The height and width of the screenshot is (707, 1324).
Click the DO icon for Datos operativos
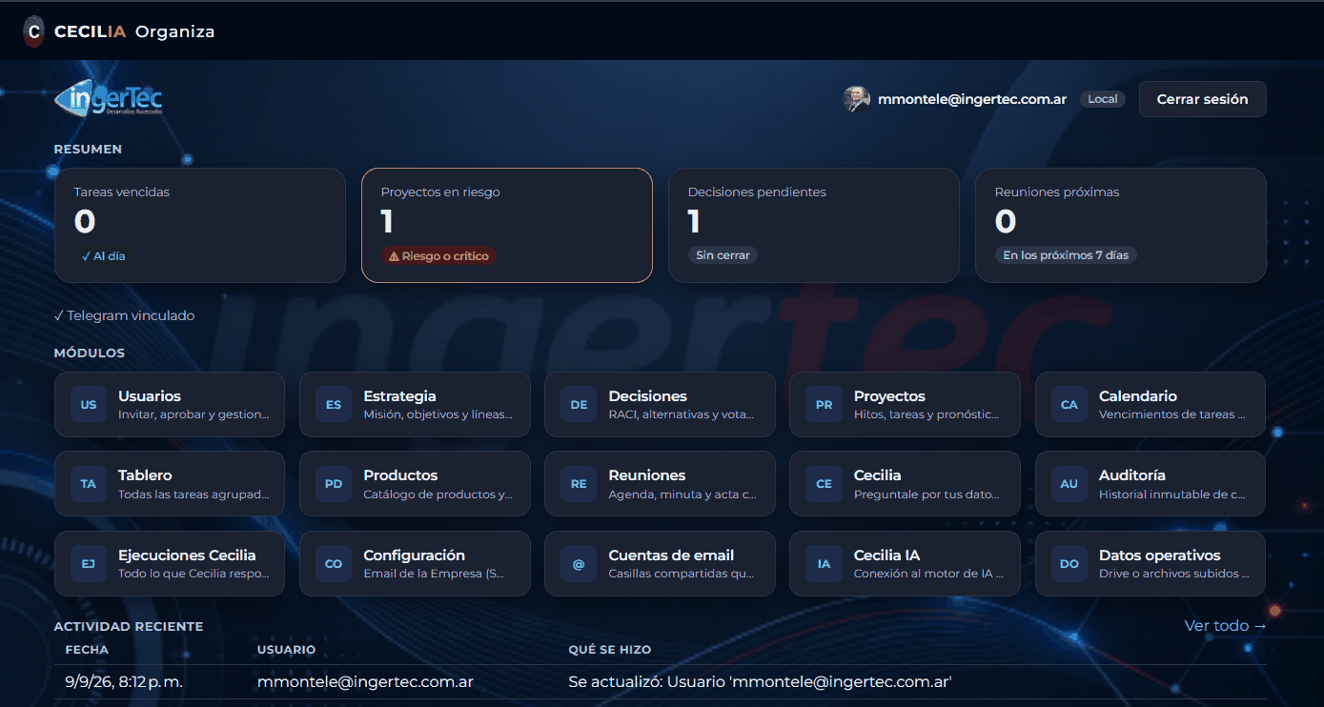pyautogui.click(x=1069, y=563)
